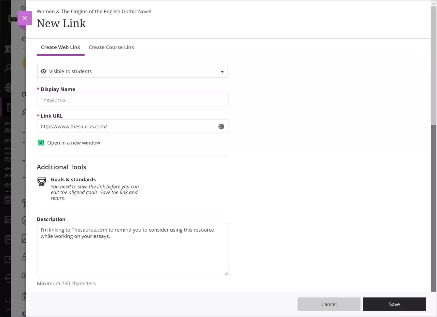This screenshot has height=317, width=437.
Task: Switch to the Create Course Link tab
Action: pyautogui.click(x=111, y=47)
